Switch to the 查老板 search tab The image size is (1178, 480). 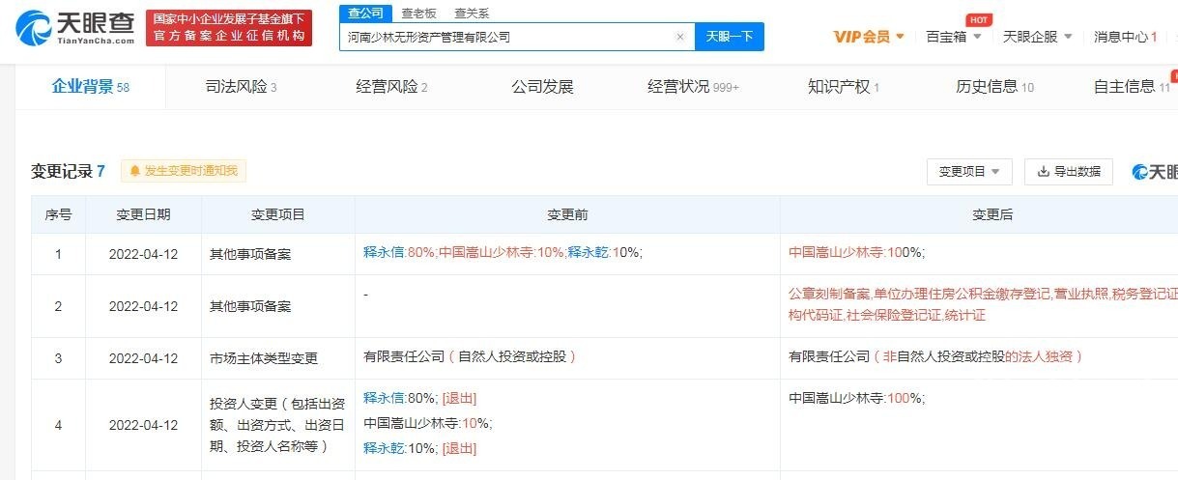click(418, 13)
